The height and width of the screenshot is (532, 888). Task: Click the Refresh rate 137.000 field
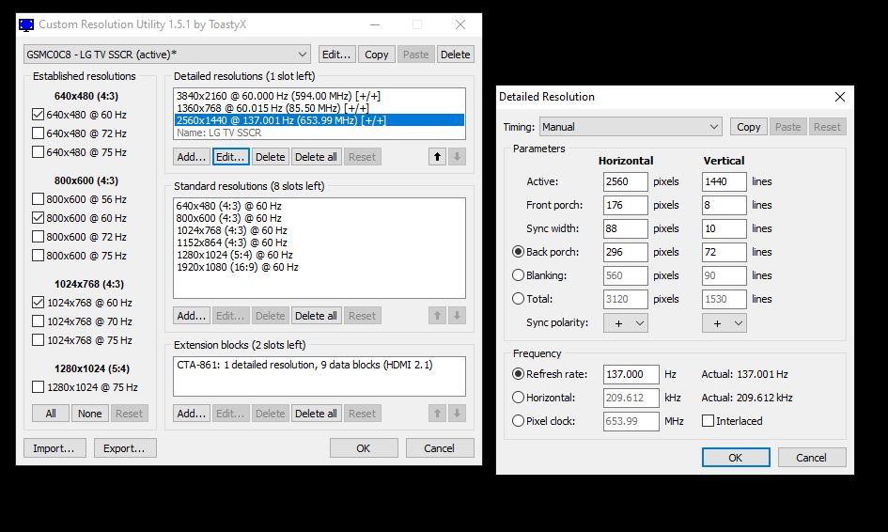(631, 374)
